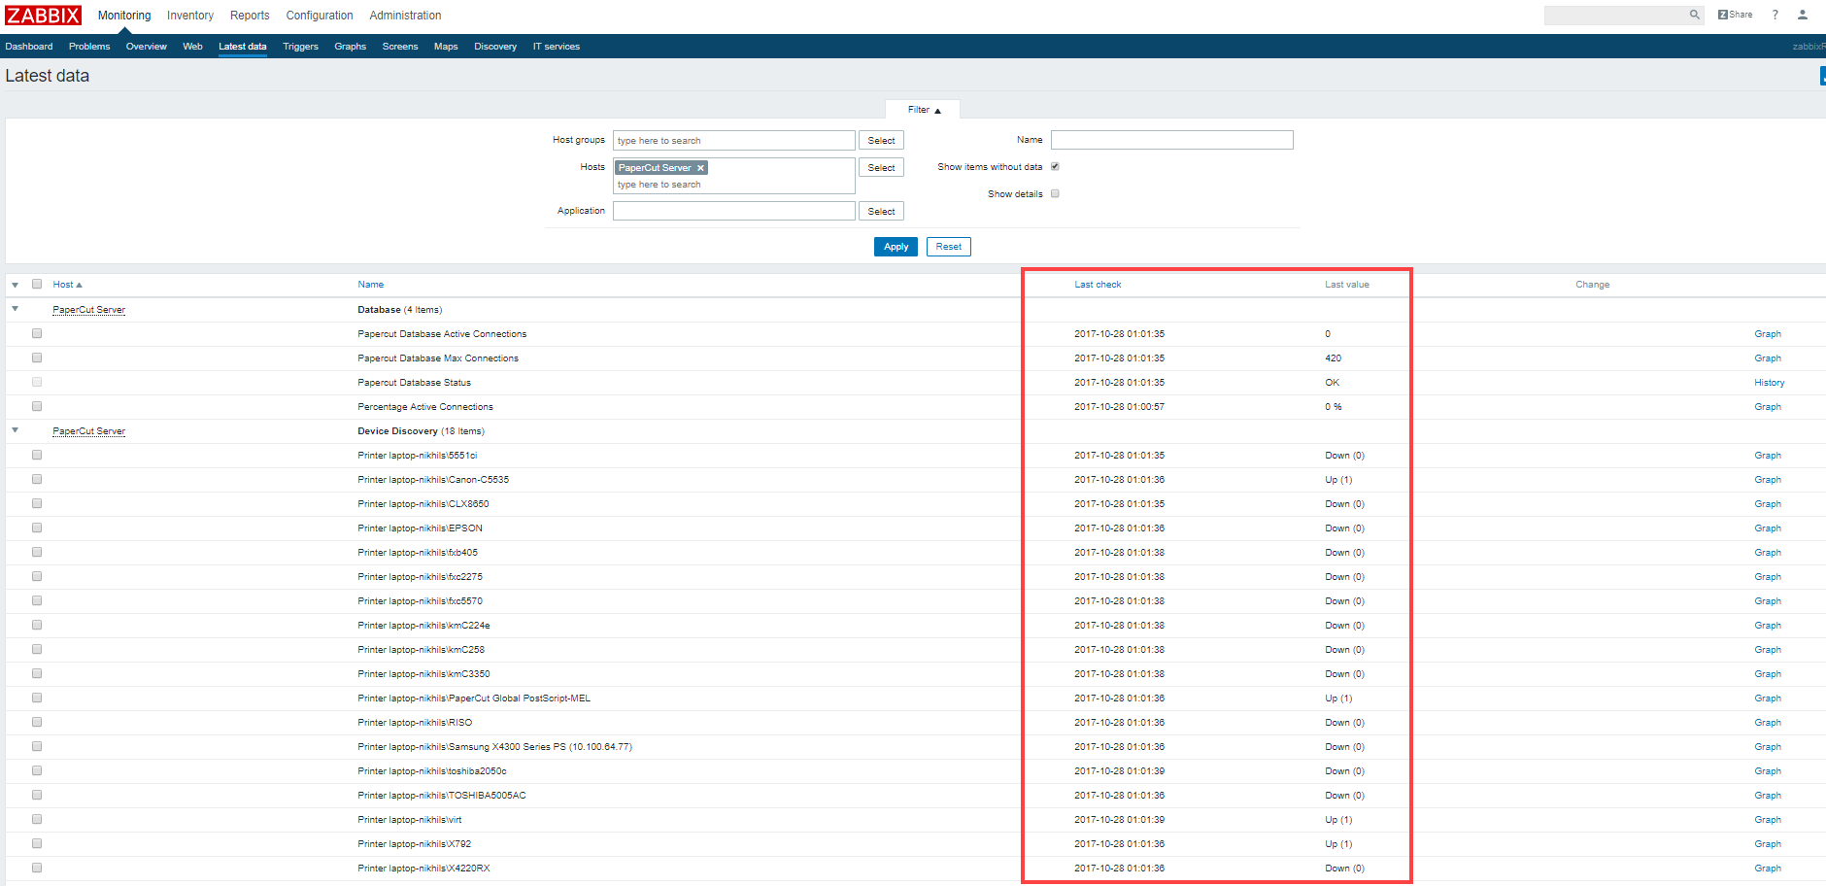
Task: Uncheck Show items without data
Action: 1055,166
